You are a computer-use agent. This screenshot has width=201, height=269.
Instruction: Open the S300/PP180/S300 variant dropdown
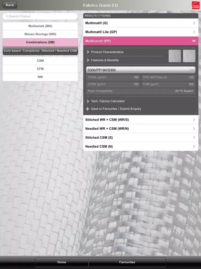click(141, 70)
